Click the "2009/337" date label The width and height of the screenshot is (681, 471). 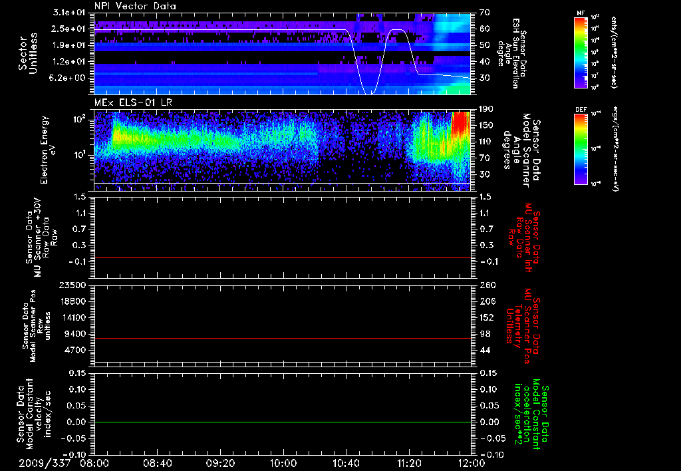click(45, 463)
